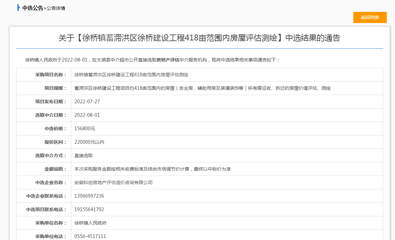Click the blue arrow icon beside 中选公告
Screen dimensions: 395x240
(x=19, y=8)
